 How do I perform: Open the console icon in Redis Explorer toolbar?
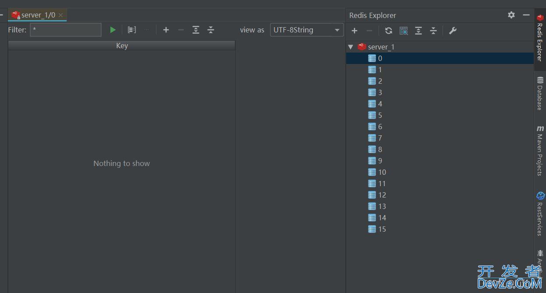pyautogui.click(x=404, y=31)
